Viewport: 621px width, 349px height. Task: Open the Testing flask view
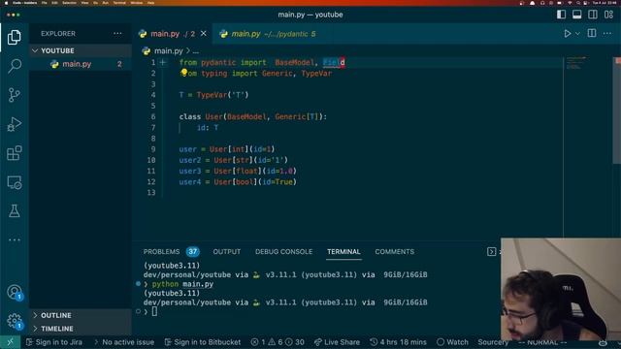(x=15, y=211)
